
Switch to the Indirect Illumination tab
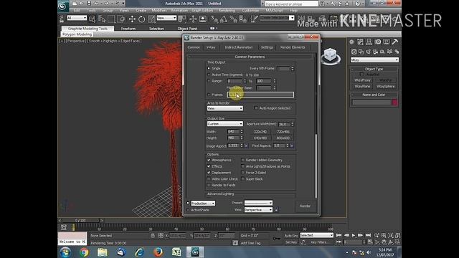coord(239,47)
